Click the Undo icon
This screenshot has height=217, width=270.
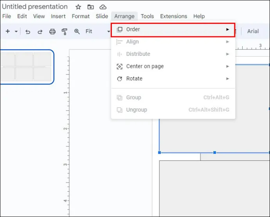click(x=28, y=32)
